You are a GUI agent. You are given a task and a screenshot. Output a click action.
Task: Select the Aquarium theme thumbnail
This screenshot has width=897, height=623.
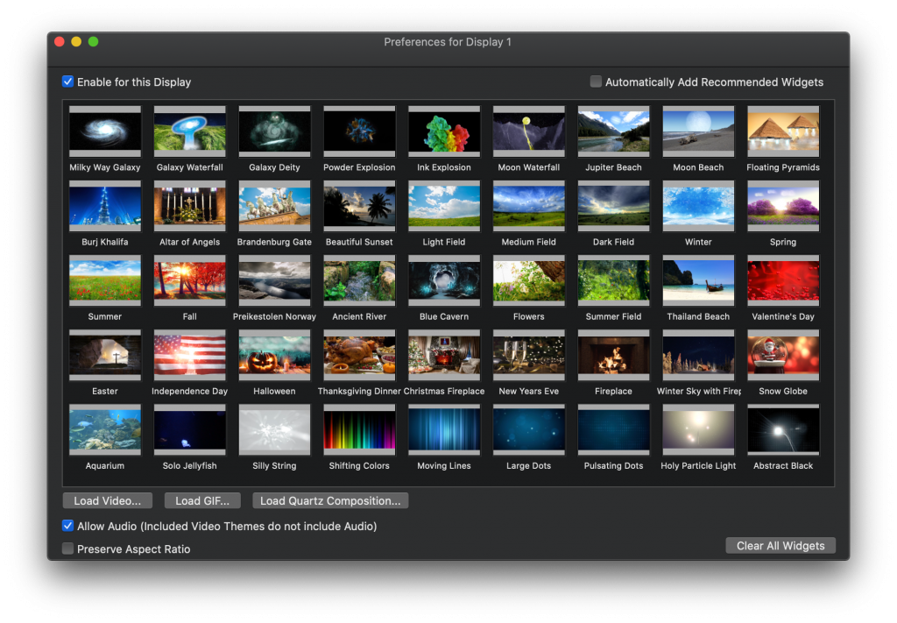[x=105, y=429]
